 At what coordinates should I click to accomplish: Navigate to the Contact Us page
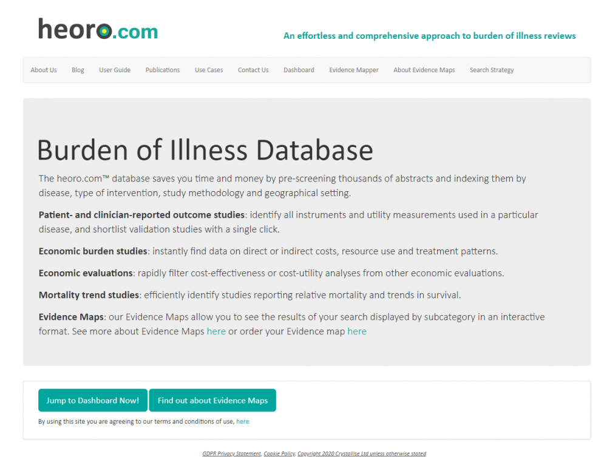point(253,70)
